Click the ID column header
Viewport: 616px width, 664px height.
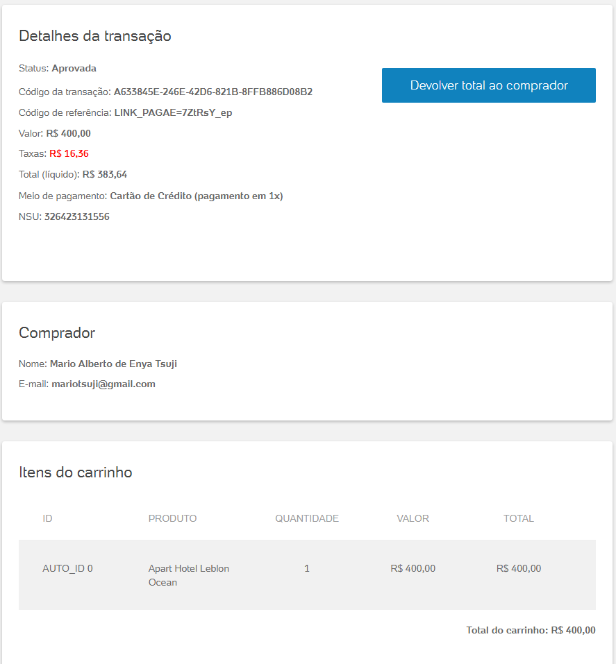coord(47,518)
